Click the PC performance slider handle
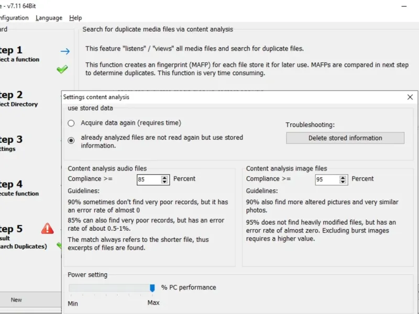Image resolution: width=419 pixels, height=314 pixels. tap(152, 288)
